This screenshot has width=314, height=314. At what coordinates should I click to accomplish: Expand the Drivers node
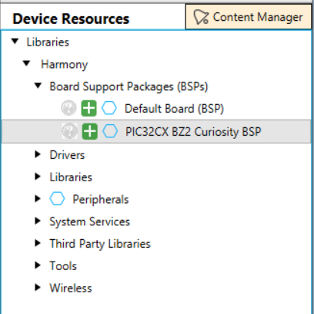38,154
